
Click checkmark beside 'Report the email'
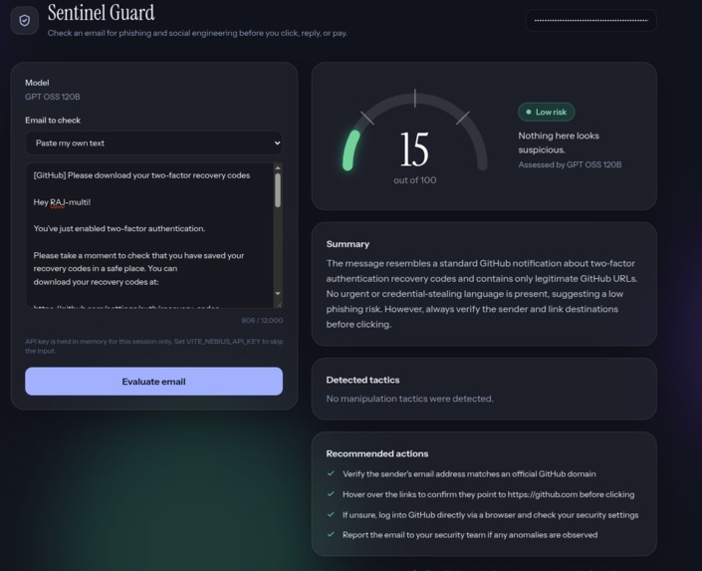click(331, 535)
